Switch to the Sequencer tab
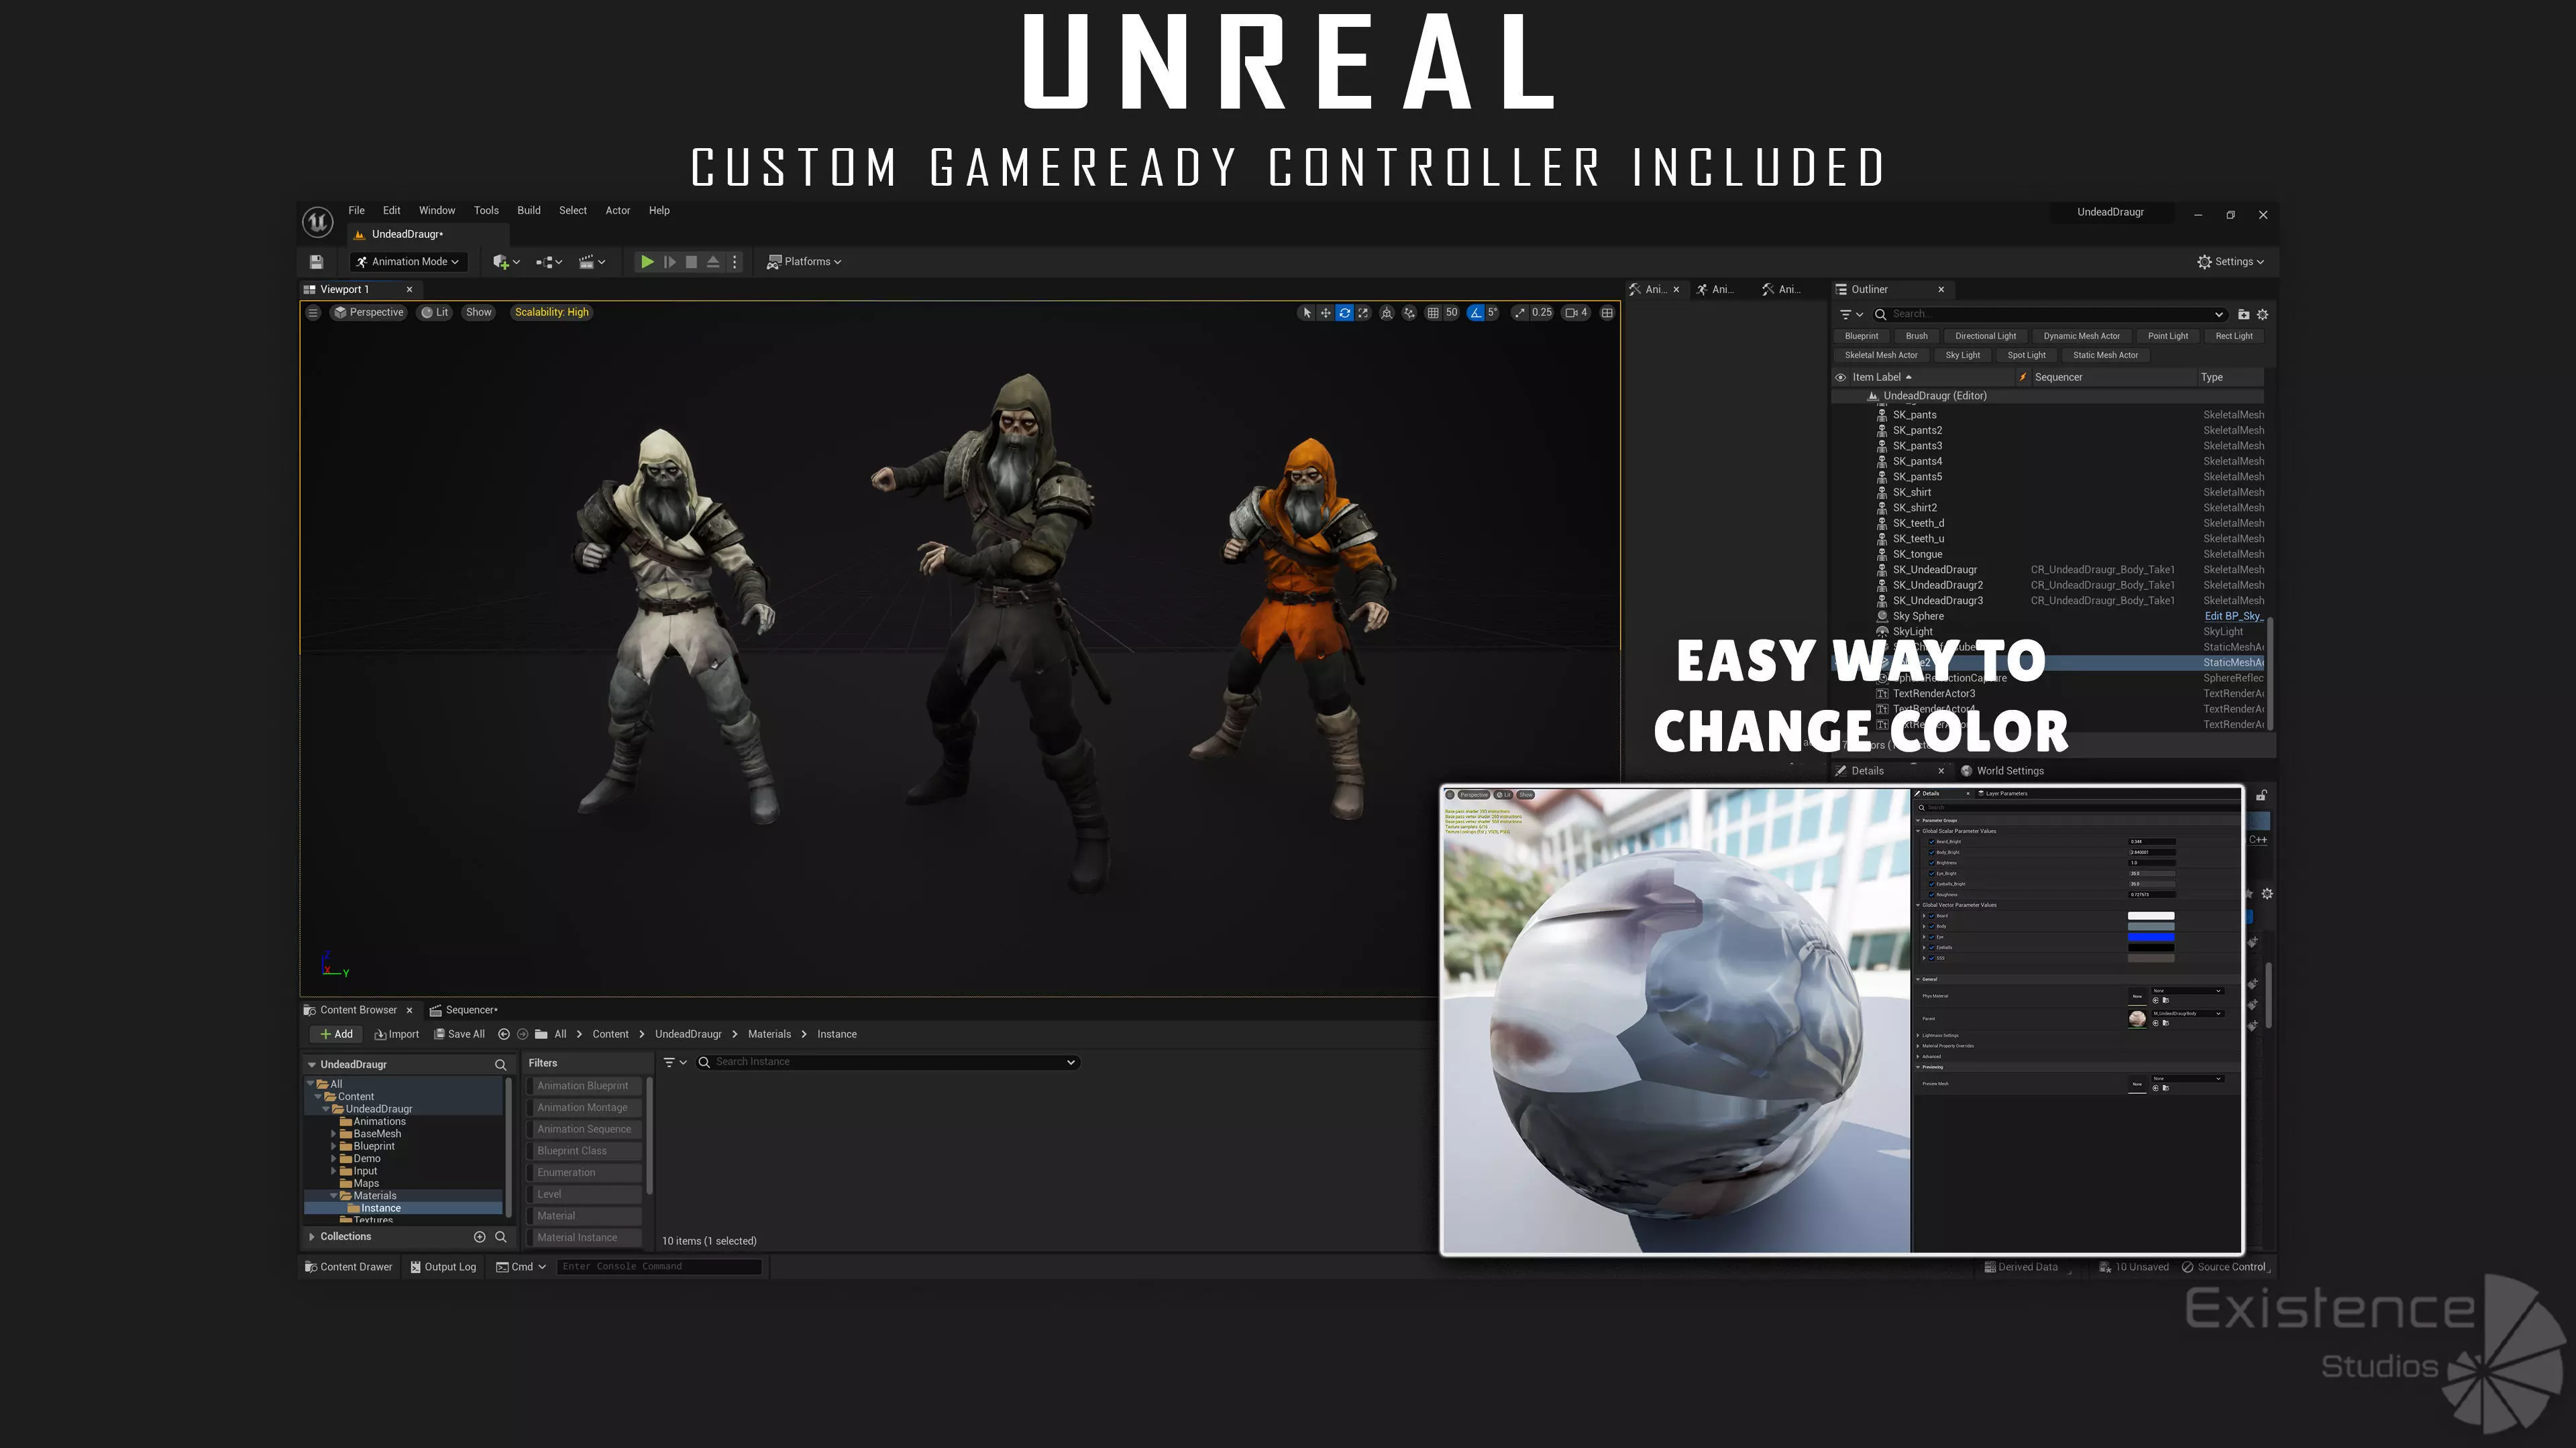Image resolution: width=2576 pixels, height=1448 pixels. pos(464,1010)
